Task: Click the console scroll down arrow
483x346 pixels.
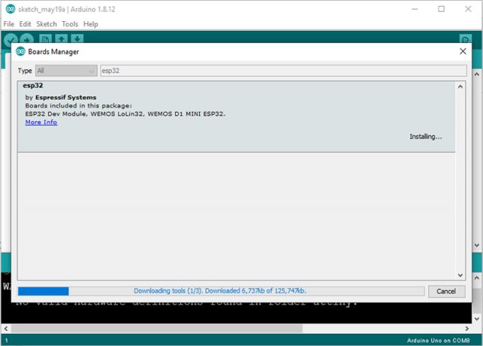Action: click(x=476, y=319)
